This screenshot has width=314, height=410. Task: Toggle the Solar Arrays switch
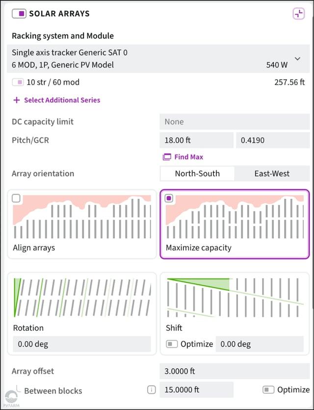[x=19, y=13]
